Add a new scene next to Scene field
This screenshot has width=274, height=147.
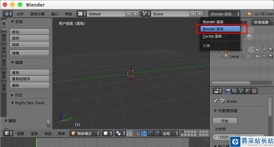[x=194, y=14]
